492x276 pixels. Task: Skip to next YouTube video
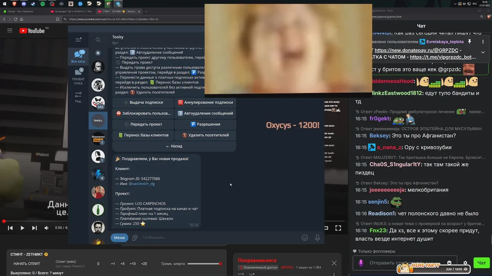pos(34,228)
